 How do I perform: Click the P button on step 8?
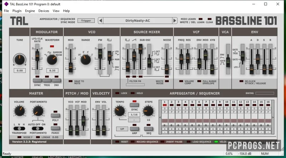(x=213, y=112)
